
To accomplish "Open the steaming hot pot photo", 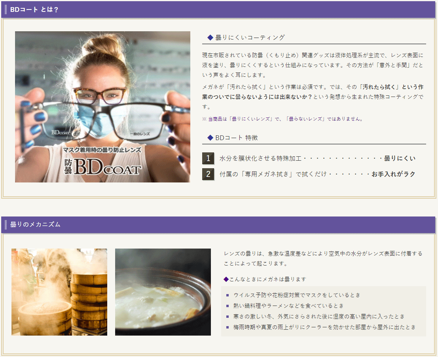I will (x=163, y=292).
